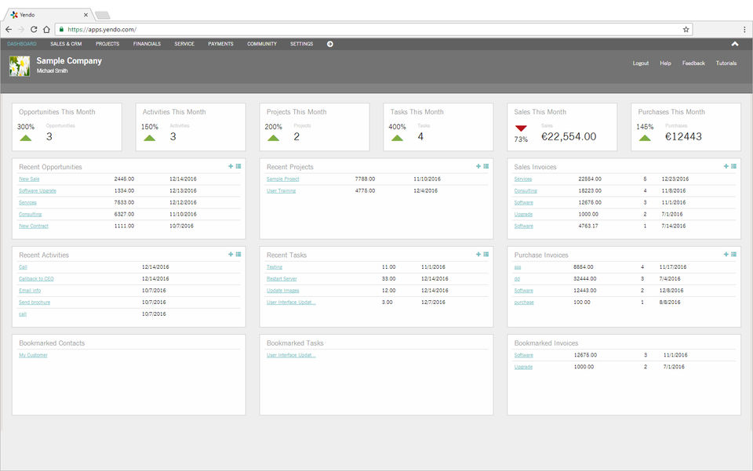
Task: Bookmark this page with the star icon
Action: [x=686, y=29]
